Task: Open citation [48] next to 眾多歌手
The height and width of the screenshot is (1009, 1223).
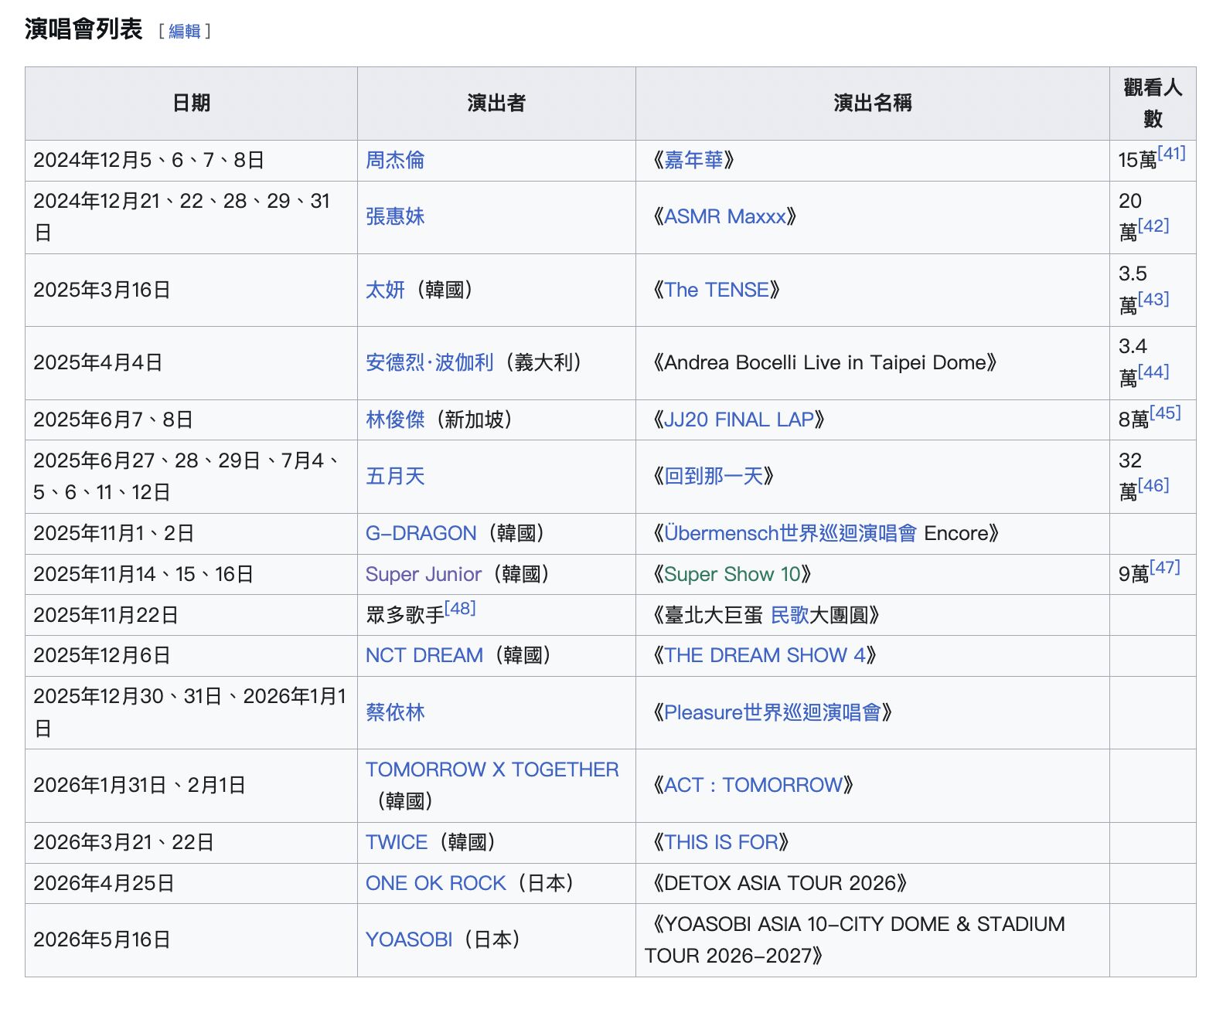Action: point(460,608)
